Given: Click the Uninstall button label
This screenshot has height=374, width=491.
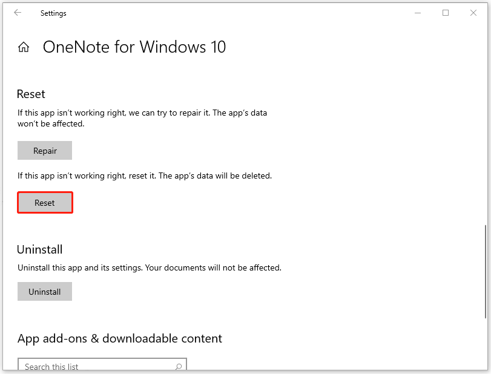Looking at the screenshot, I should click(44, 291).
